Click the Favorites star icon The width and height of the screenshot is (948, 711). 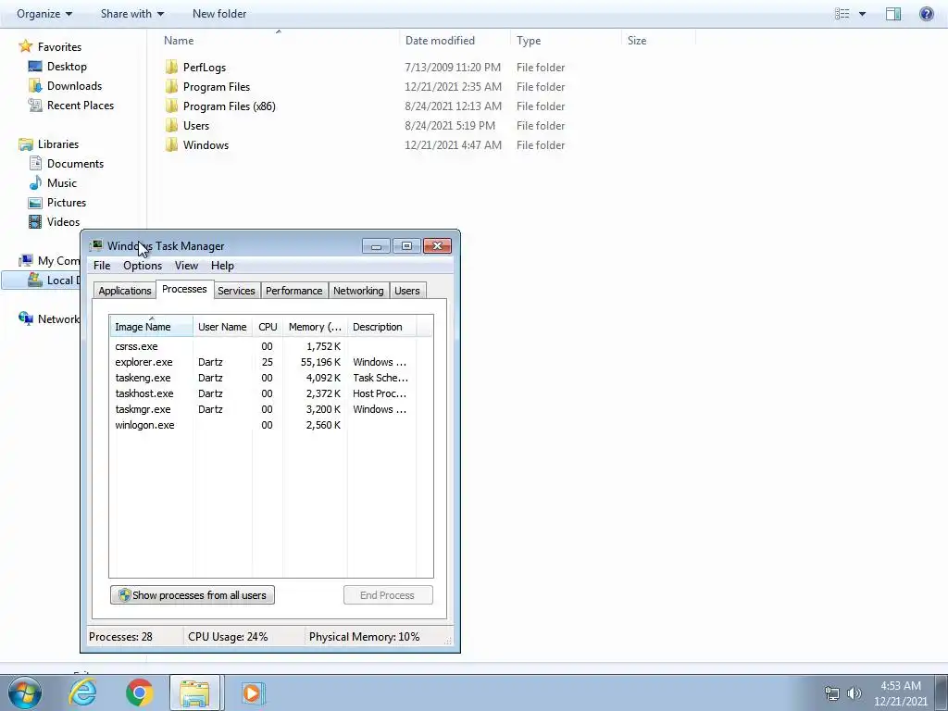coord(25,46)
